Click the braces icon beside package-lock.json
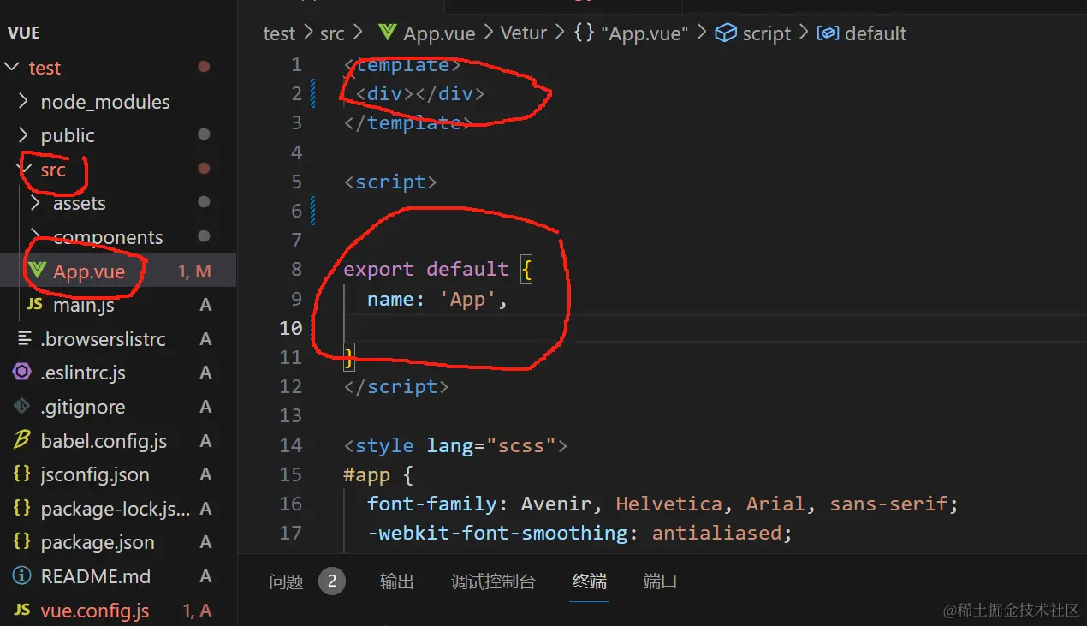The width and height of the screenshot is (1087, 626). (22, 508)
